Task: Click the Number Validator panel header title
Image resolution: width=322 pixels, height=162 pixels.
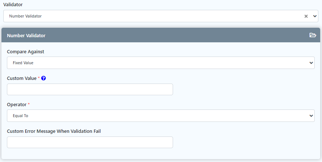Action: tap(26, 36)
